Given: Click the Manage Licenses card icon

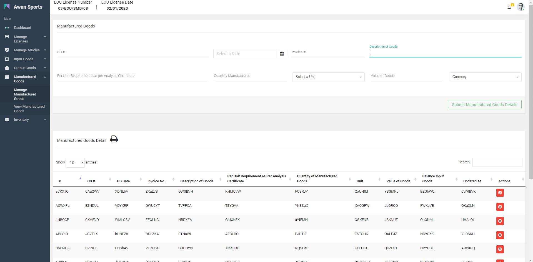Looking at the screenshot, I should pos(7,37).
